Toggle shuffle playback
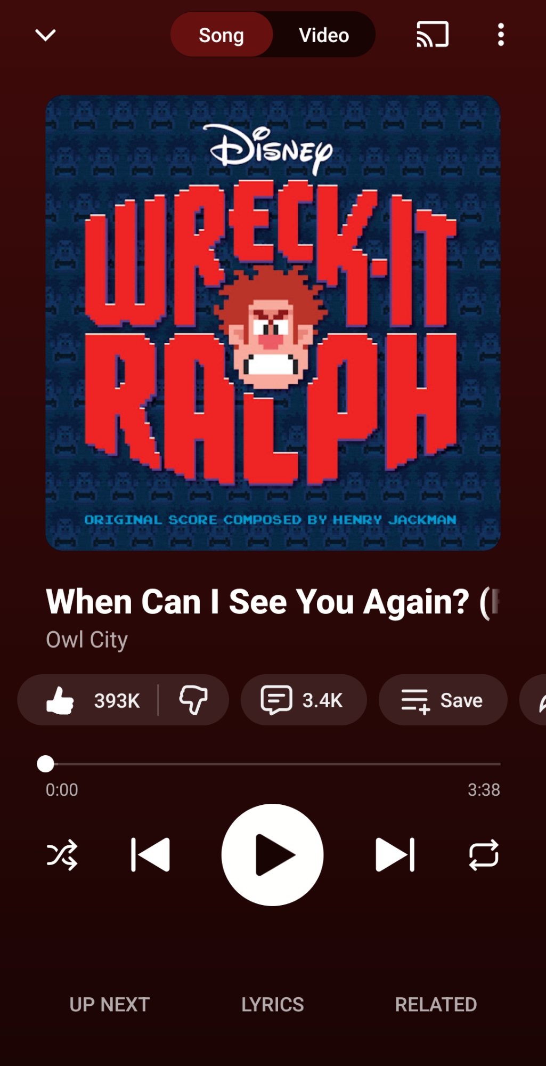This screenshot has height=1066, width=546. pos(62,855)
